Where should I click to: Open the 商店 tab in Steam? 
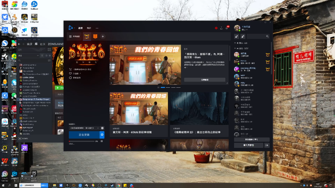coord(29,44)
